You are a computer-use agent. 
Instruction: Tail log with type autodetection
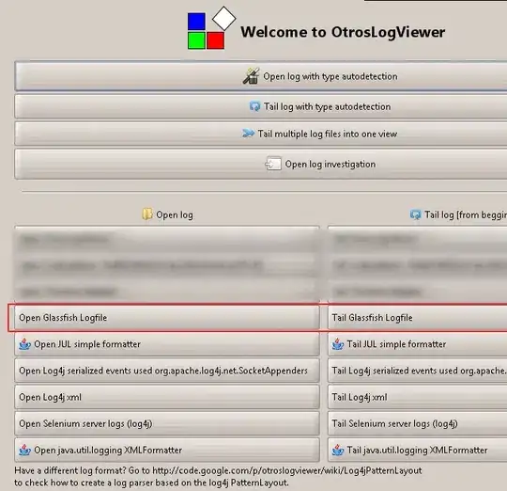261,106
